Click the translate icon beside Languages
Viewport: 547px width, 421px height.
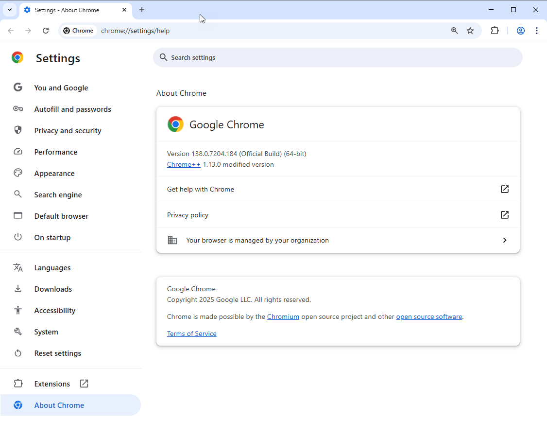click(x=18, y=267)
